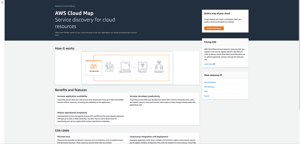Image resolution: width=300 pixels, height=144 pixels.
Task: Click the Benefits and features heading
Action: [x=71, y=90]
